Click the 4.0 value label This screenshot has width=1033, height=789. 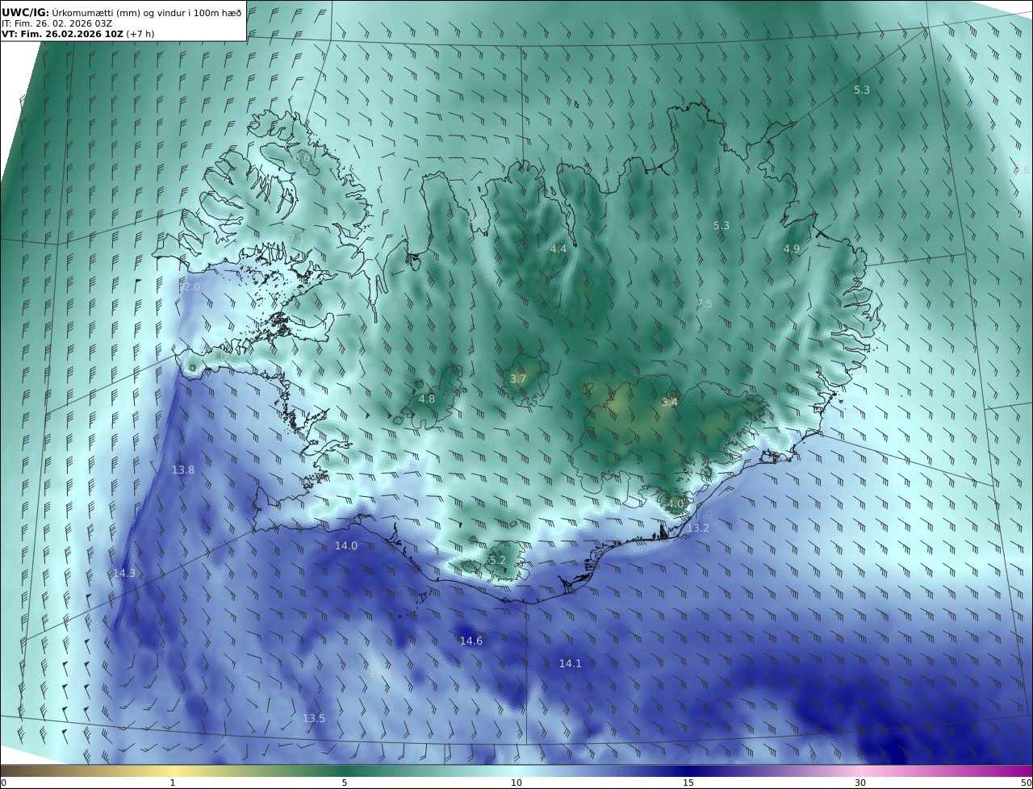[675, 504]
